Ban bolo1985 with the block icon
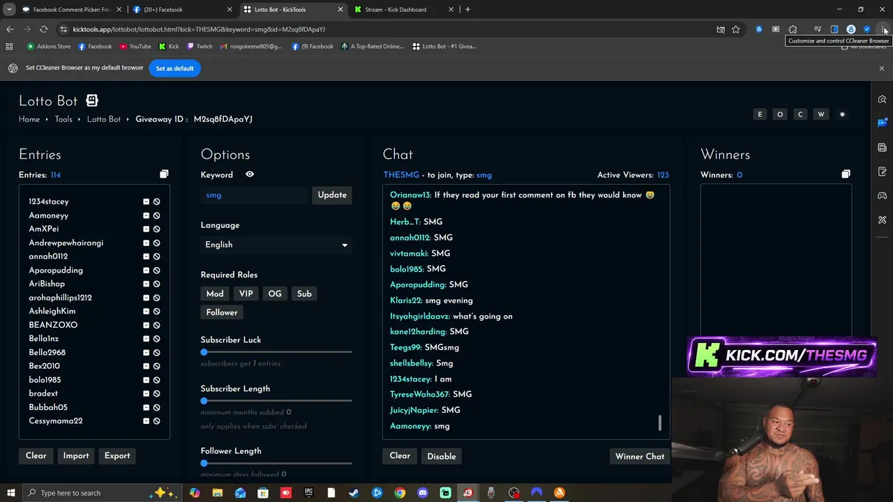Viewport: 893px width, 502px height. [157, 380]
